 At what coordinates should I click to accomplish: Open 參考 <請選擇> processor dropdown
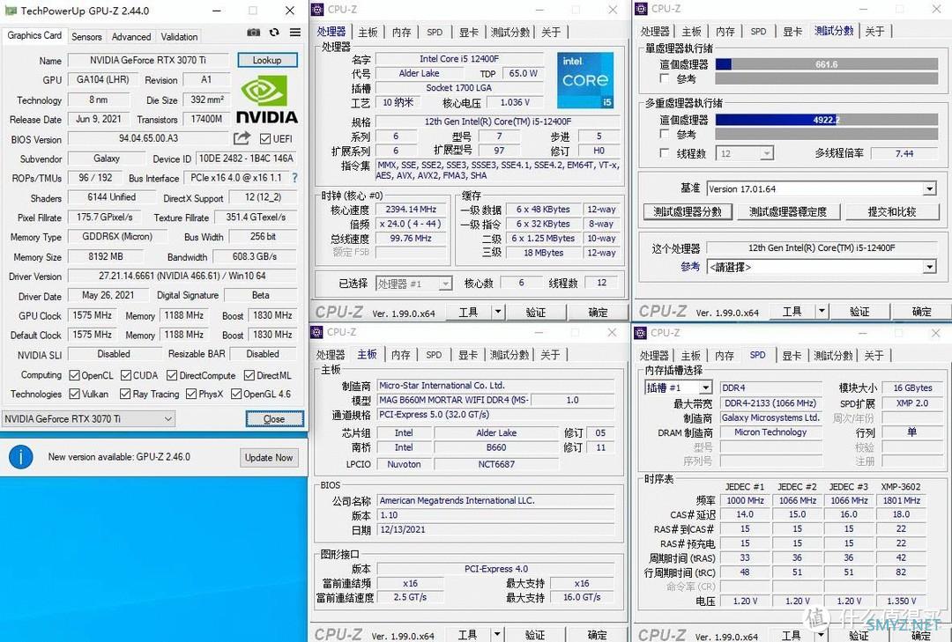click(x=822, y=267)
